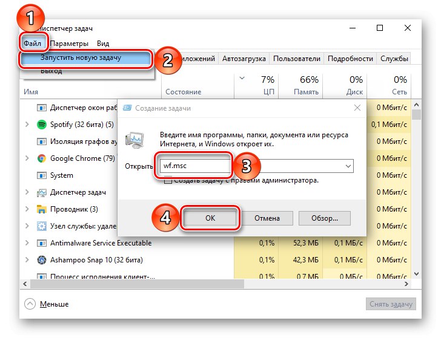Click the System process icon

click(42, 175)
